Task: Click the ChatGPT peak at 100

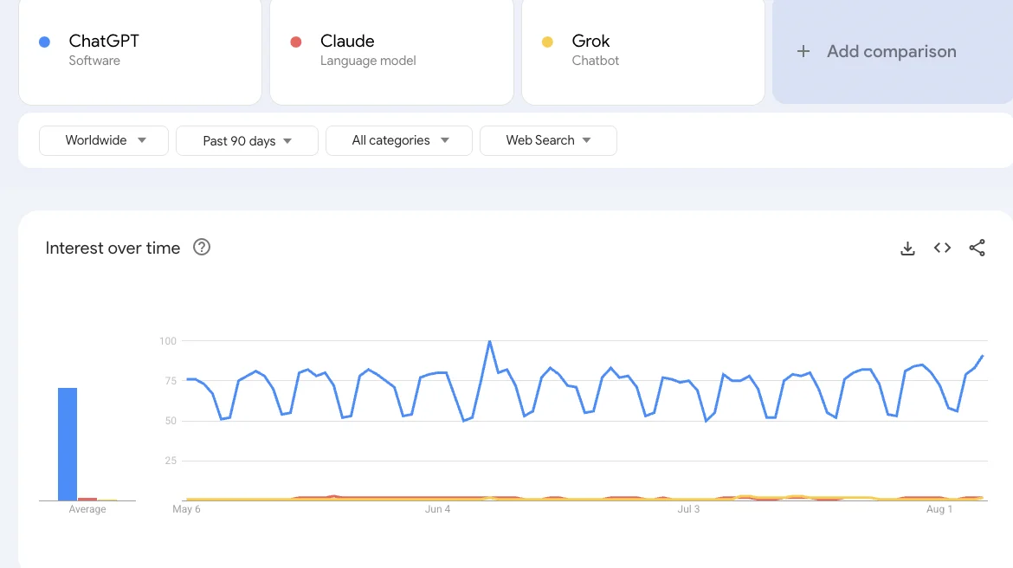Action: pyautogui.click(x=490, y=342)
